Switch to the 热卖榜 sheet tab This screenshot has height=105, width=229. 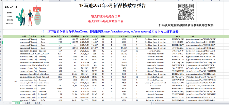(x=27, y=103)
